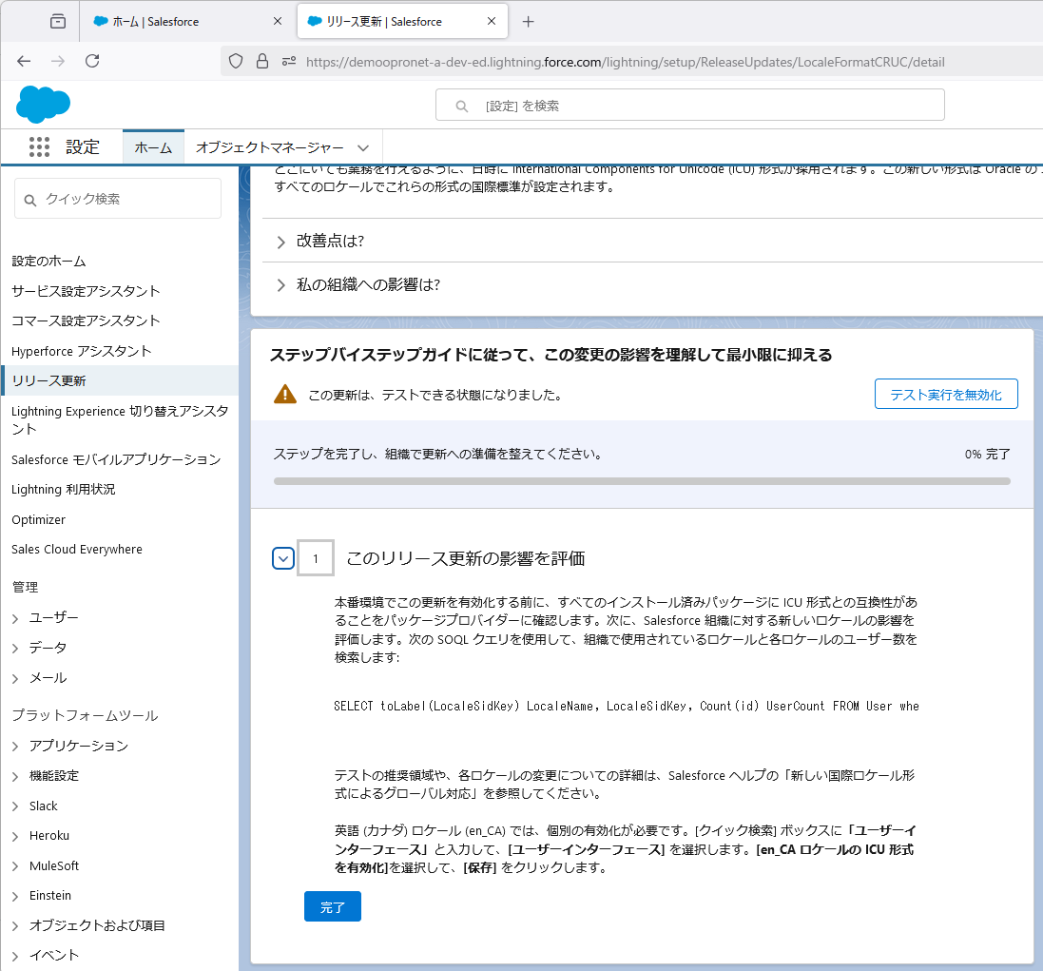Click the new tab plus button
This screenshot has width=1043, height=971.
click(529, 22)
